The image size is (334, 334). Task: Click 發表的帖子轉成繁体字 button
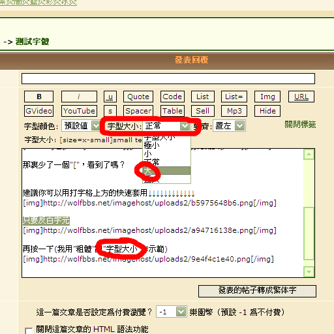(x=257, y=291)
